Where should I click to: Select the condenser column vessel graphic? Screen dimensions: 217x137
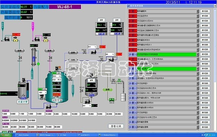(34, 57)
